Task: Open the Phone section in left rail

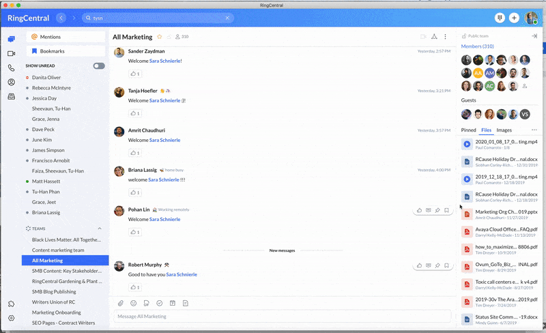Action: pyautogui.click(x=11, y=68)
